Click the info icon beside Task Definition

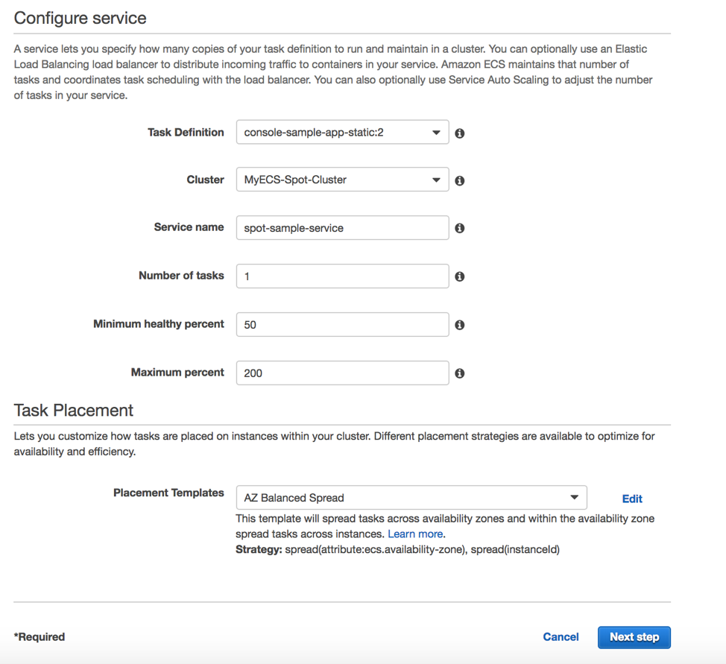tap(459, 133)
